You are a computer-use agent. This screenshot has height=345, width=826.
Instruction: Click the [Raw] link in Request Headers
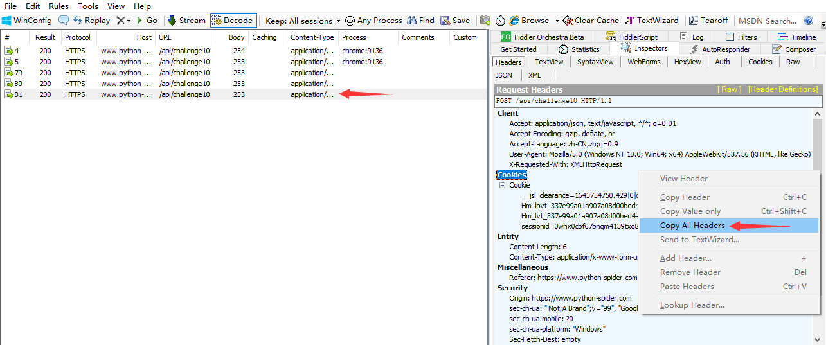pos(729,90)
